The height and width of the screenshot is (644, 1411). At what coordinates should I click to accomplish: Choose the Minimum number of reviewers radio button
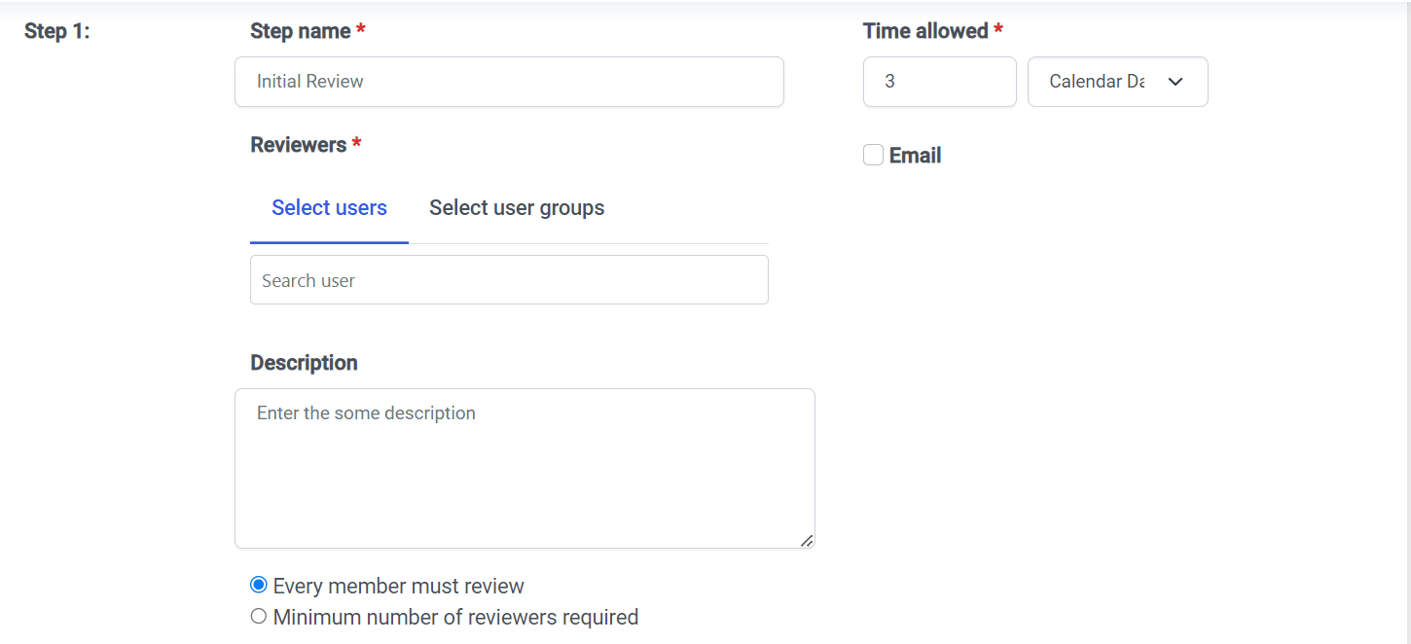tap(259, 617)
